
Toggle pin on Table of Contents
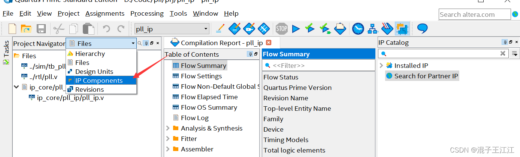250,54
